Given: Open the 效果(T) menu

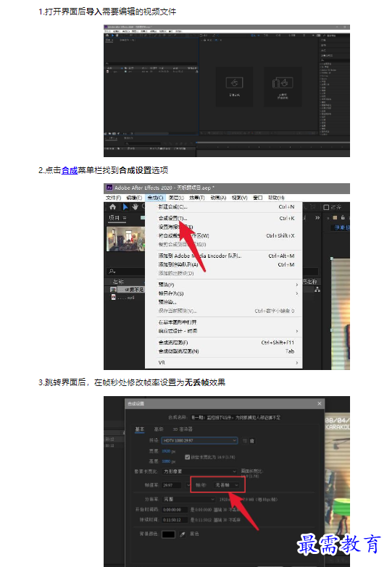Looking at the screenshot, I should [197, 198].
